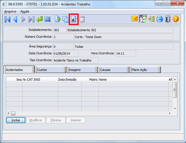Add new record document icon

pos(58,19)
